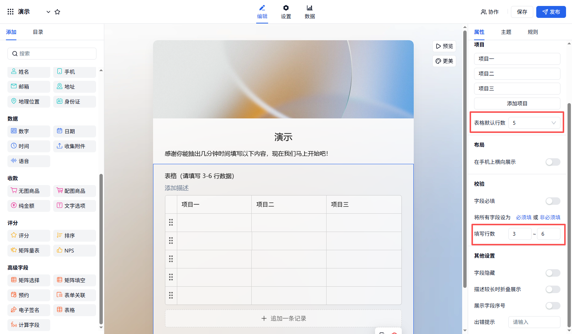572x334 pixels.
Task: Click drag handle of first table row
Action: [x=171, y=222]
